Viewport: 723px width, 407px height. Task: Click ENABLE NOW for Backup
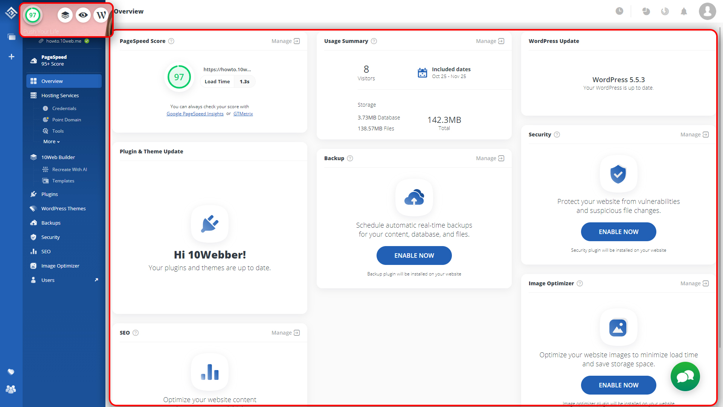click(414, 256)
